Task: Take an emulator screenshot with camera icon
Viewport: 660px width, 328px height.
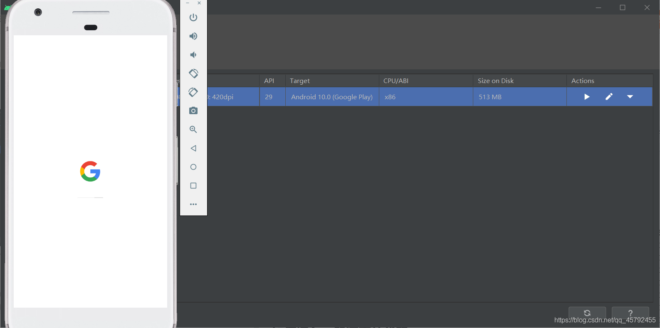Action: point(193,111)
